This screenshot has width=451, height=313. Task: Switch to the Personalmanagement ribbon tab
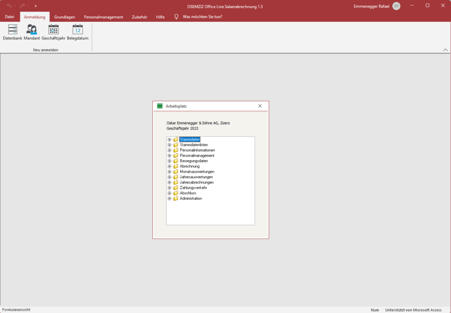103,17
